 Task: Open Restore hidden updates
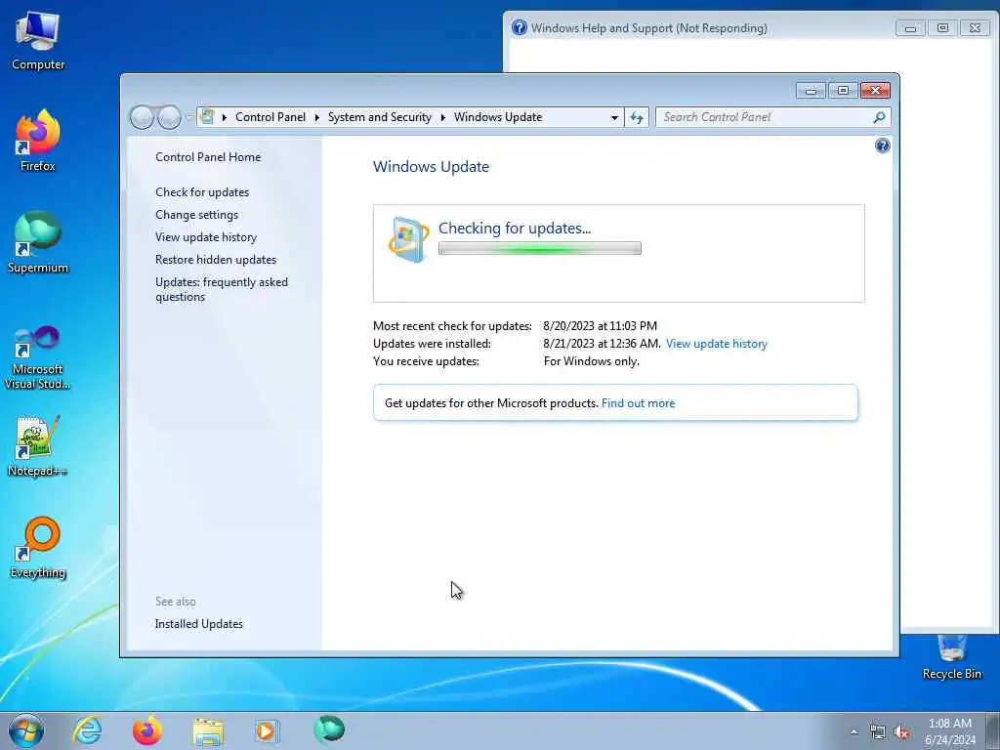216,260
